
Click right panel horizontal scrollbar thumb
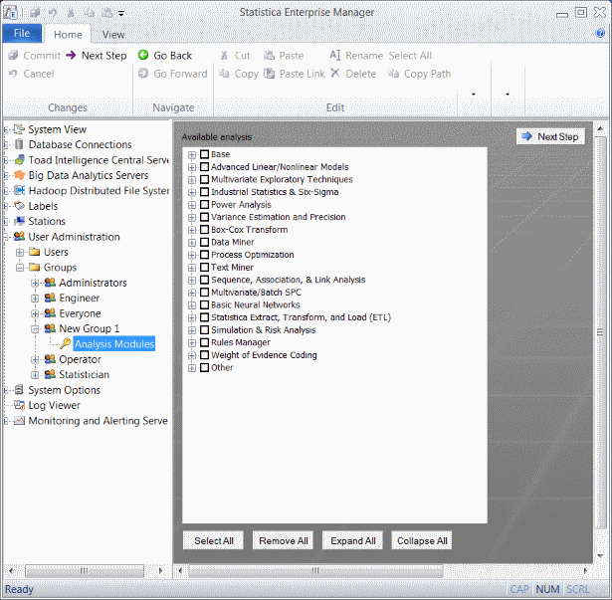click(x=315, y=571)
